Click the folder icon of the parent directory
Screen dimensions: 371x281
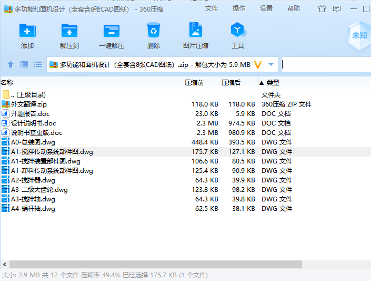pyautogui.click(x=6, y=94)
